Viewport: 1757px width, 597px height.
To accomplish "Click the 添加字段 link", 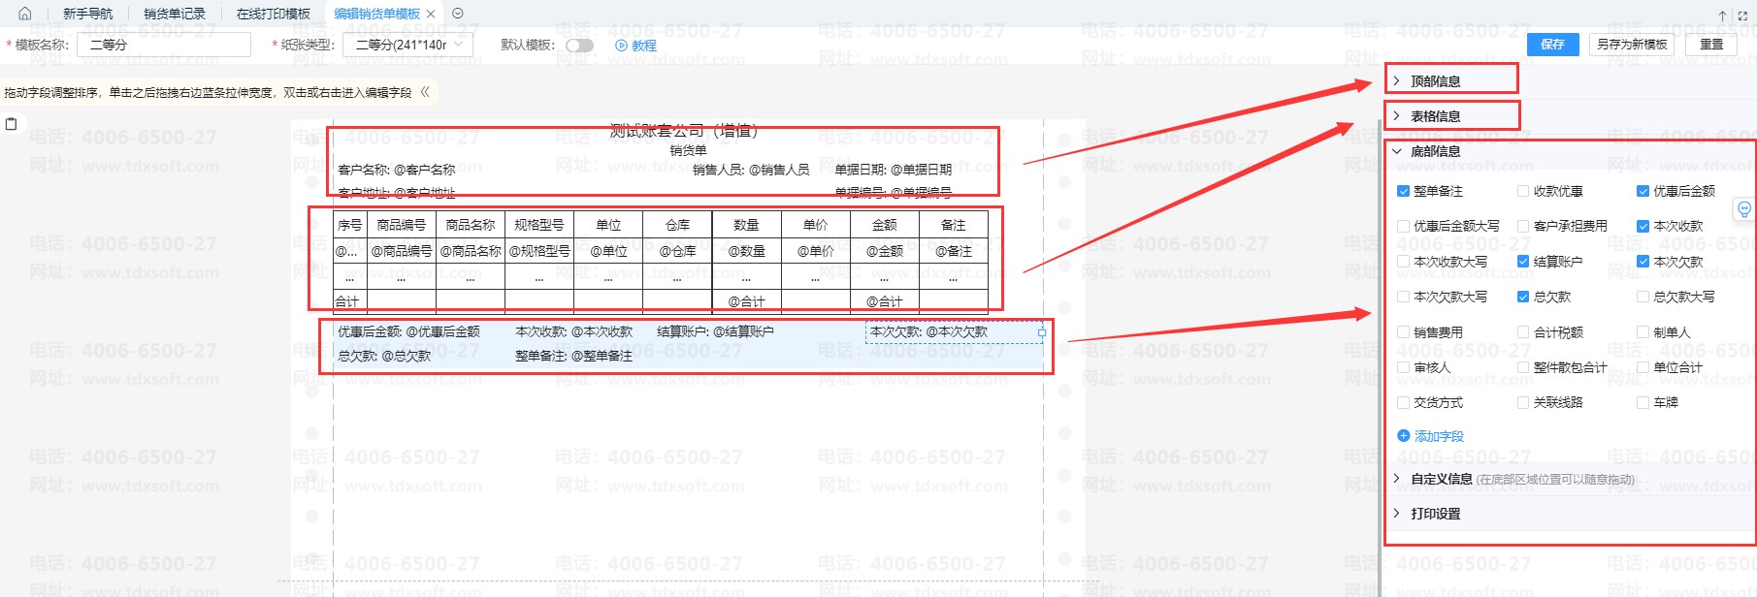I will [x=1439, y=436].
